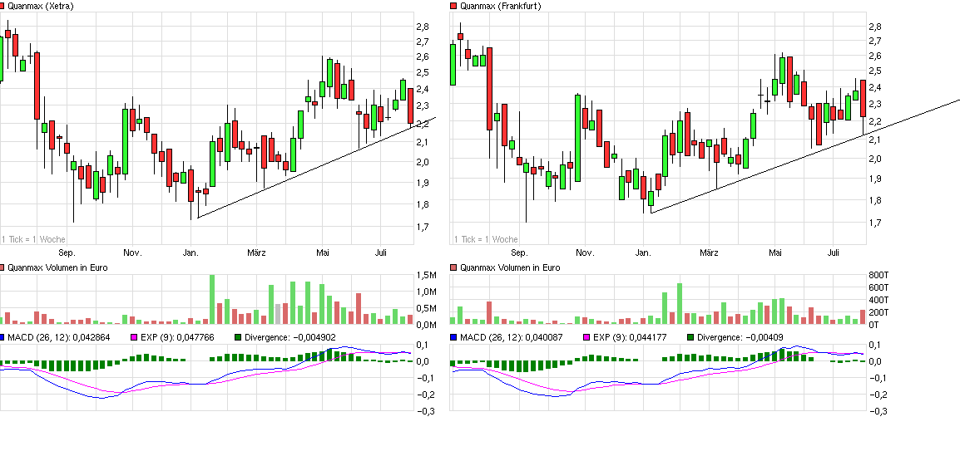Viewport: 960px width, 451px height.
Task: Click the blue MACD legend square in Xetra chart
Action: point(3,337)
